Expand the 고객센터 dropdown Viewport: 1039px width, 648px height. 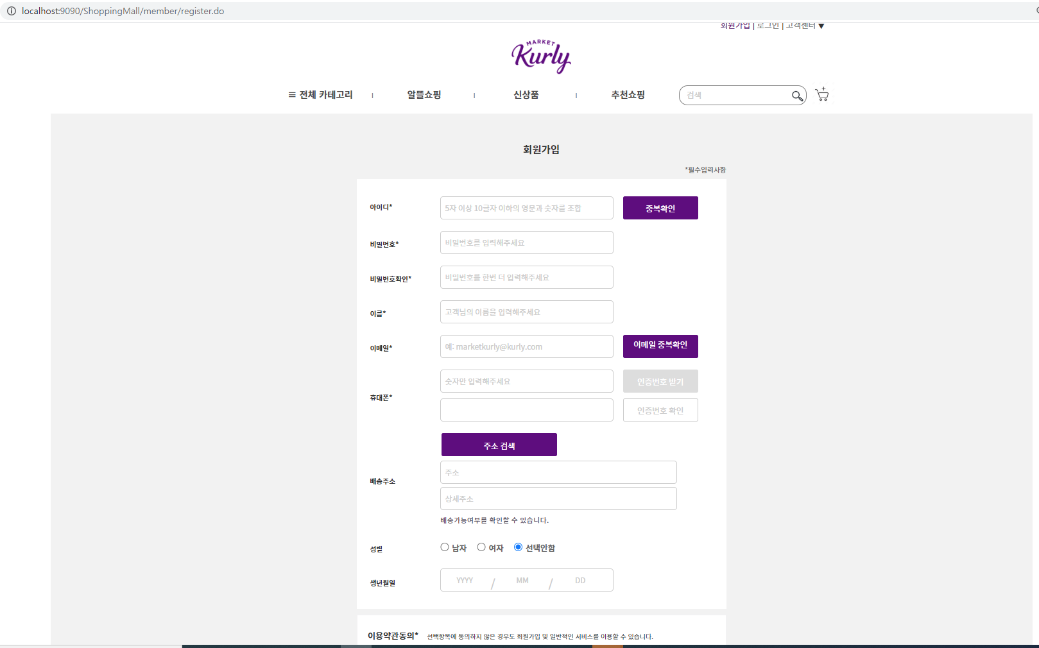[x=804, y=25]
